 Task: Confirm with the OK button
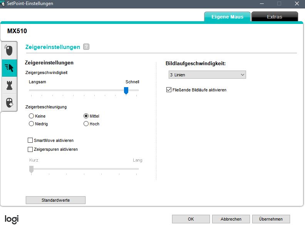coord(191,219)
